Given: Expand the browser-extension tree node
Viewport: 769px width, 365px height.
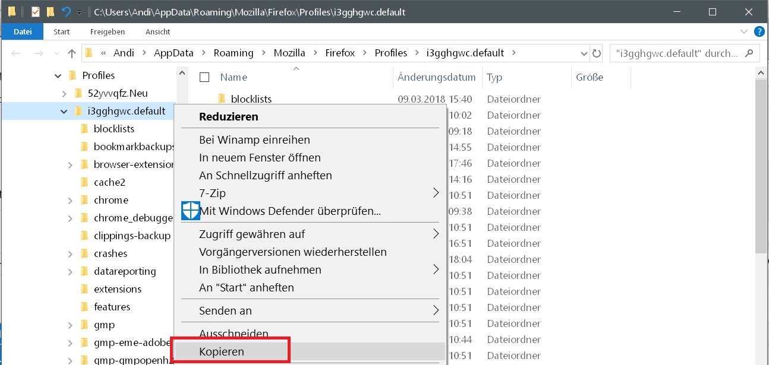Looking at the screenshot, I should click(70, 164).
